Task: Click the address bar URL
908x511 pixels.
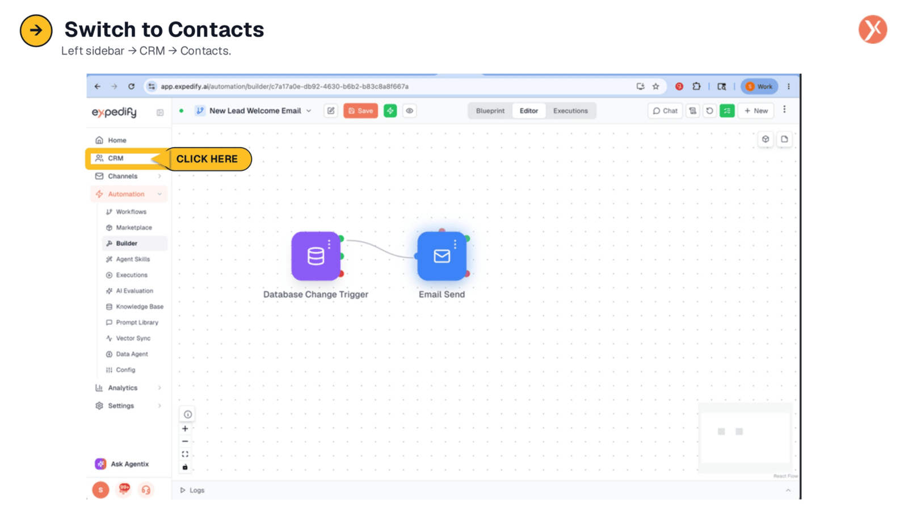Action: pyautogui.click(x=284, y=86)
